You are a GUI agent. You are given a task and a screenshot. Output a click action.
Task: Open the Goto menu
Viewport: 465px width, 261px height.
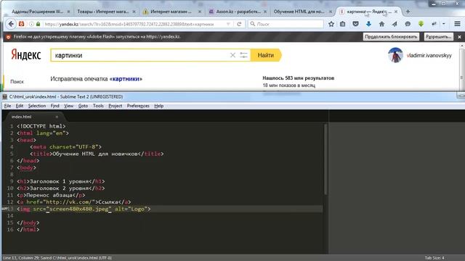[83, 106]
